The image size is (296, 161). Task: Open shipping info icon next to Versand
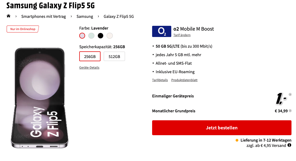[x=289, y=145]
